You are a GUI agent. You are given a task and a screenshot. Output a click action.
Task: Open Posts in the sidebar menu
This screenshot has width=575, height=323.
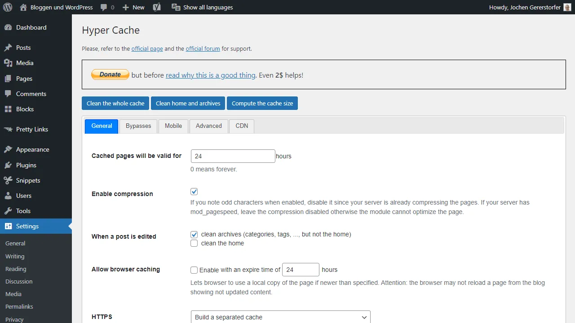tap(36, 48)
